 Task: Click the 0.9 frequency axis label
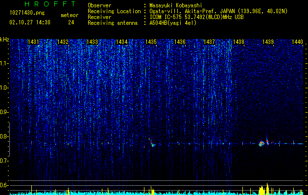pos(4,112)
